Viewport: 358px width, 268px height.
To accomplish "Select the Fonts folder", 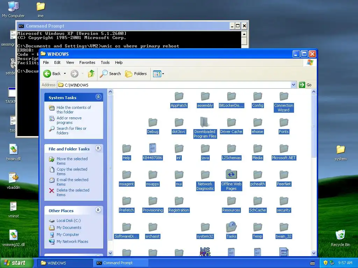I will pos(284,126).
